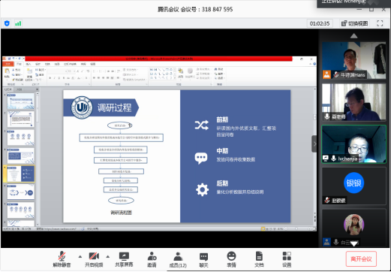Click the green network signal indicator

coord(18,23)
